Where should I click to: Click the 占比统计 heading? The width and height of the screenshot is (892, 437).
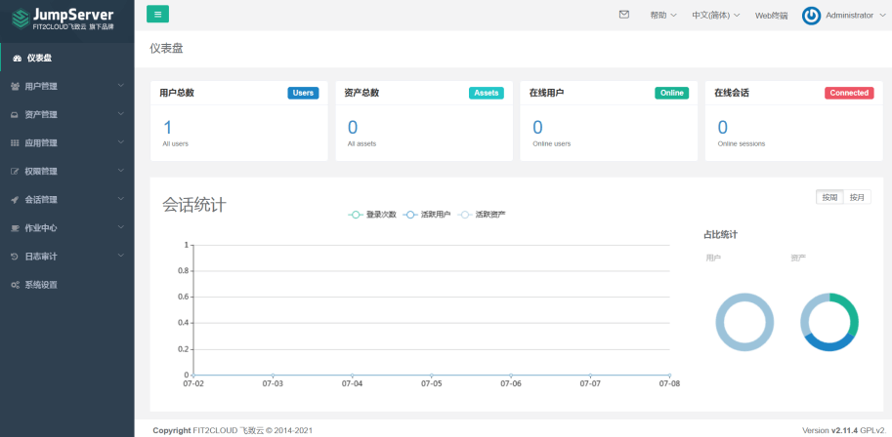click(x=721, y=234)
